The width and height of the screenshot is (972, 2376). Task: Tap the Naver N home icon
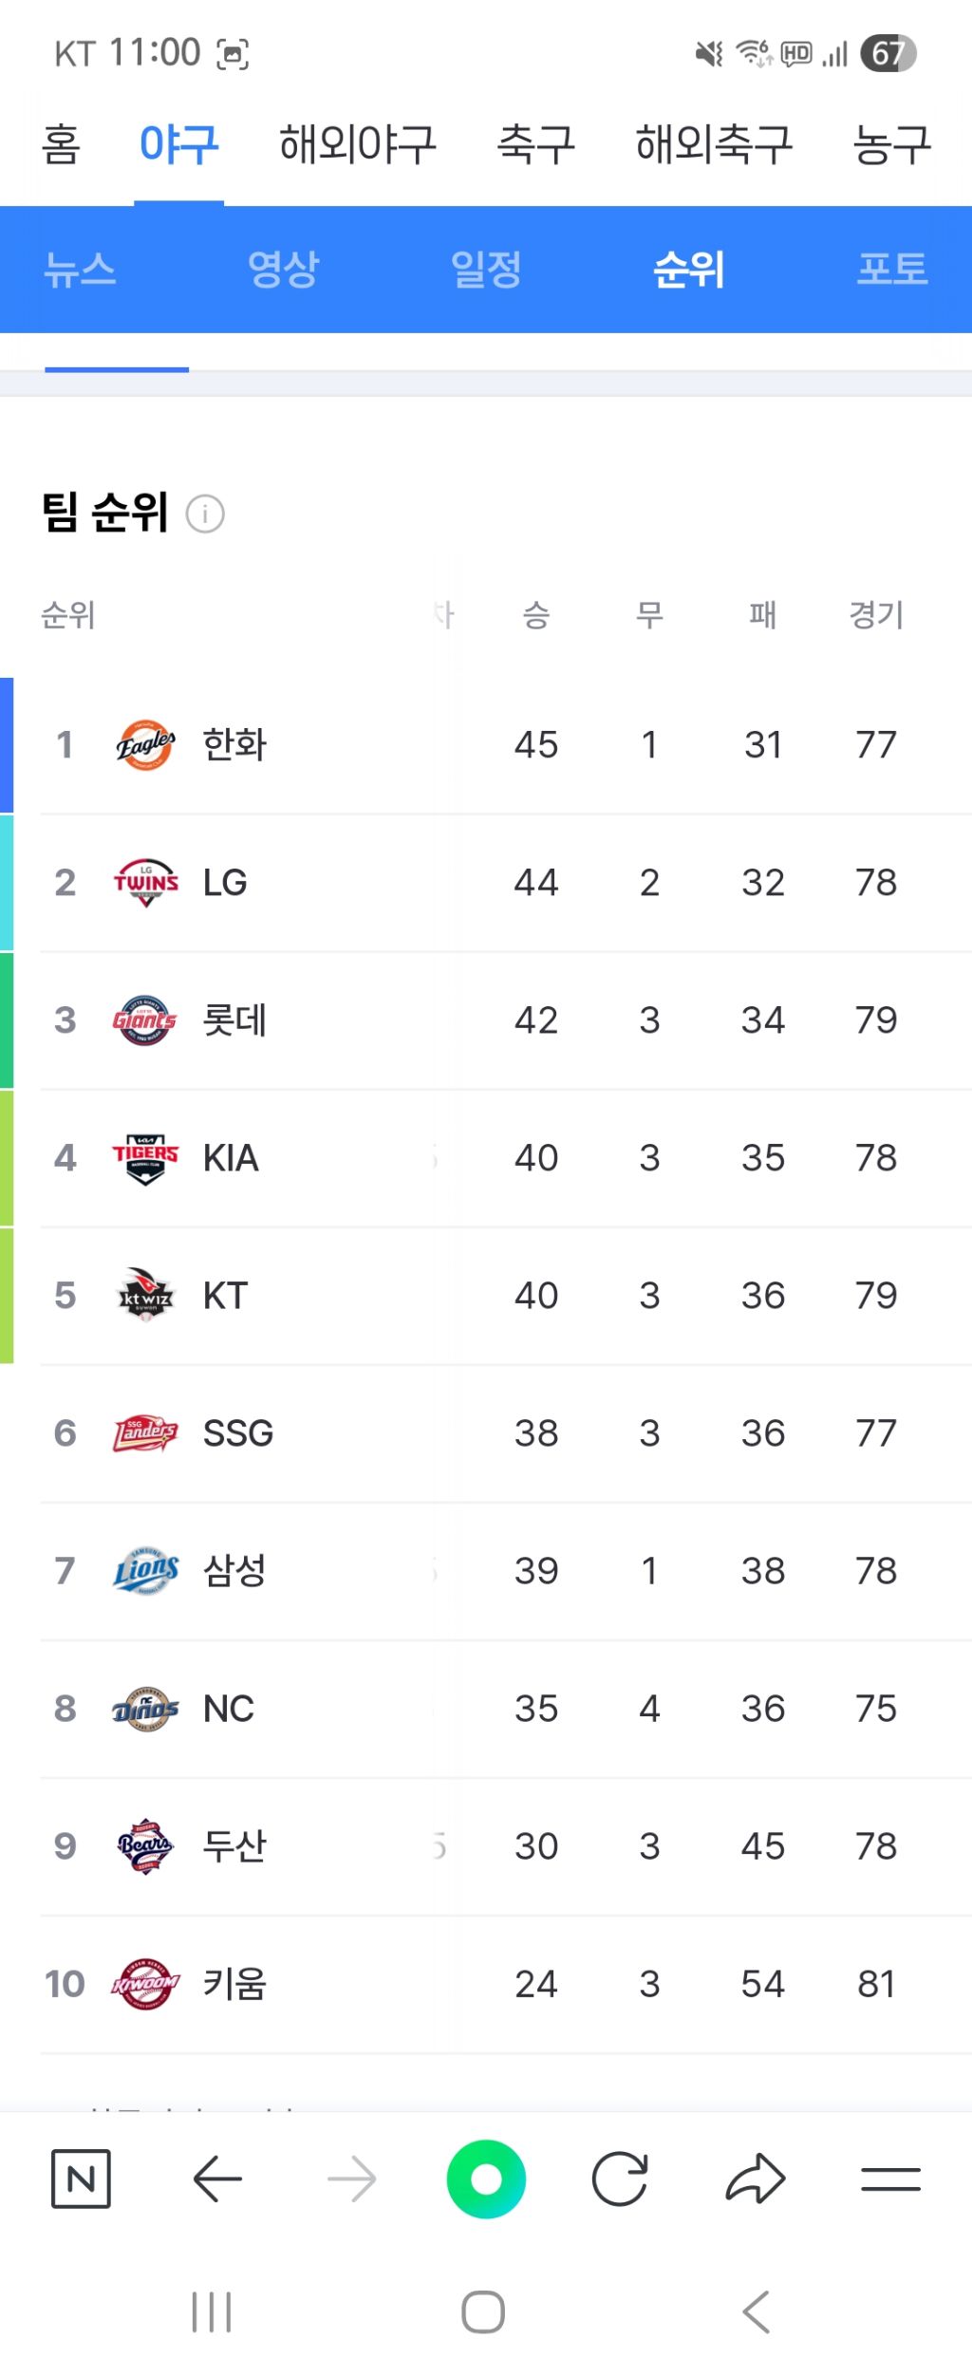(x=81, y=2179)
